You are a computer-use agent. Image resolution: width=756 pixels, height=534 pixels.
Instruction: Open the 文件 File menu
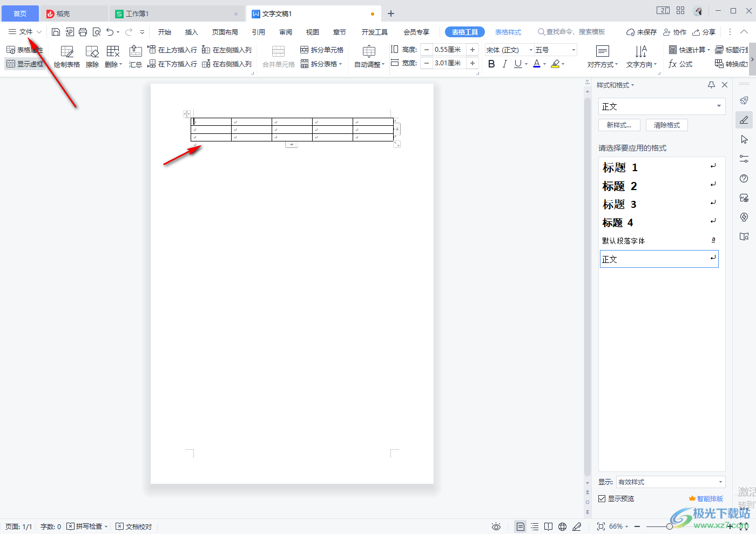click(25, 32)
